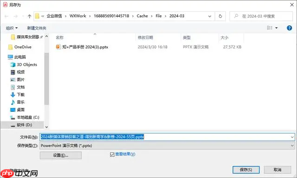
Task: Close the 另存为 dialog
Action: [292, 5]
